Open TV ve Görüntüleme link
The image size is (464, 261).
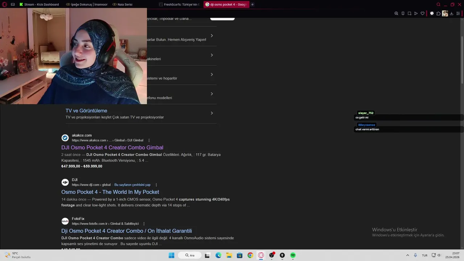[86, 111]
